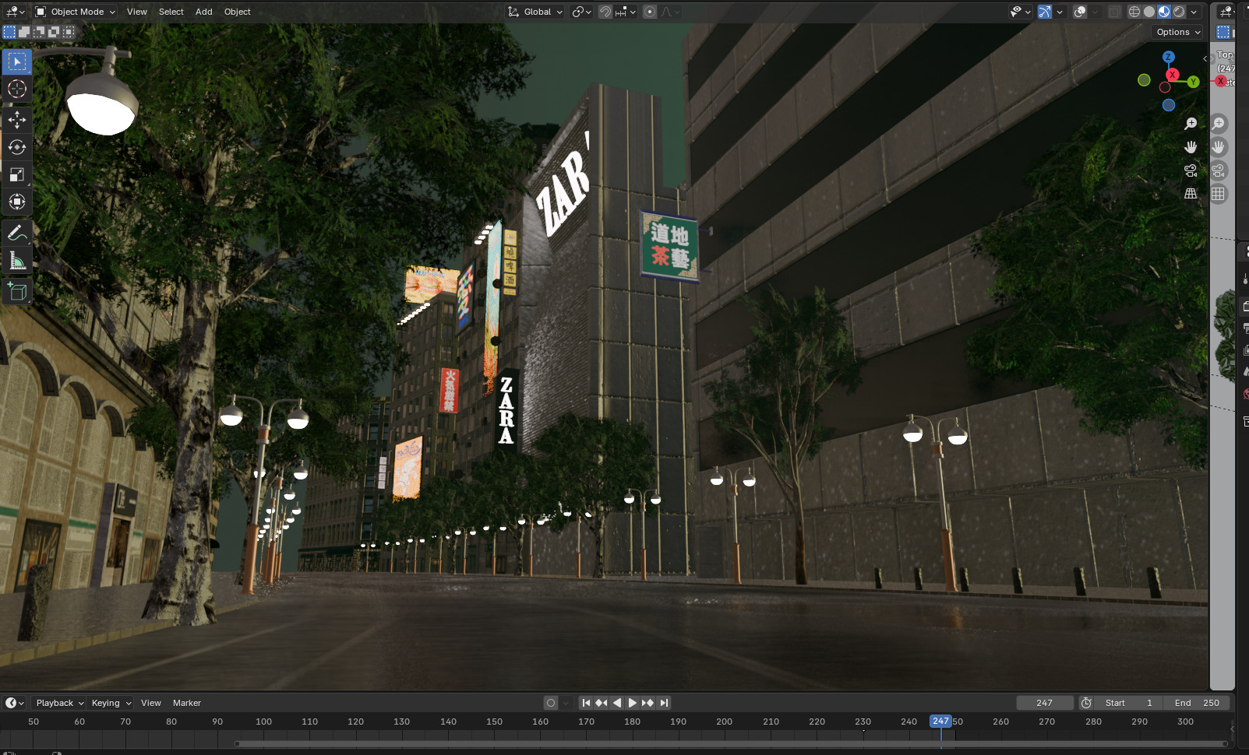The height and width of the screenshot is (755, 1249).
Task: Click the gray panel's zoom magnifier icon
Action: (1219, 124)
